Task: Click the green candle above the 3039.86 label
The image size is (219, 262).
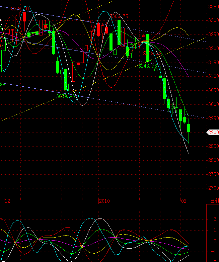Action: pos(66,80)
